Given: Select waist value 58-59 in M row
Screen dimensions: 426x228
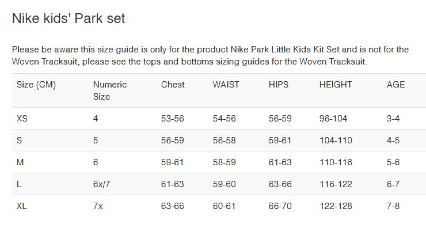Looking at the screenshot, I should tap(224, 162).
